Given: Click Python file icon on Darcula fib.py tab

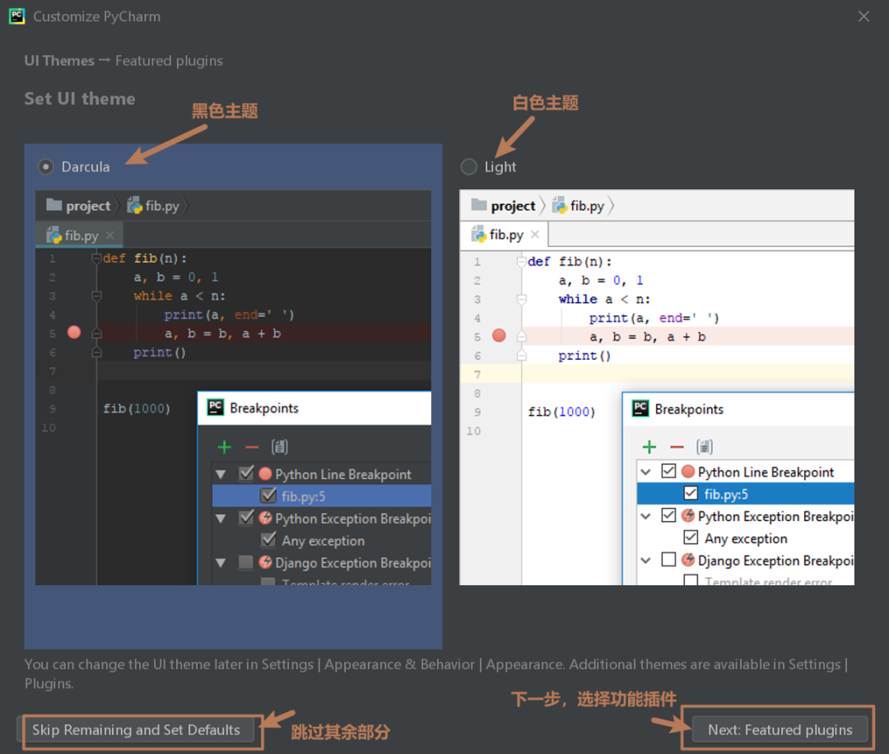Looking at the screenshot, I should [54, 235].
